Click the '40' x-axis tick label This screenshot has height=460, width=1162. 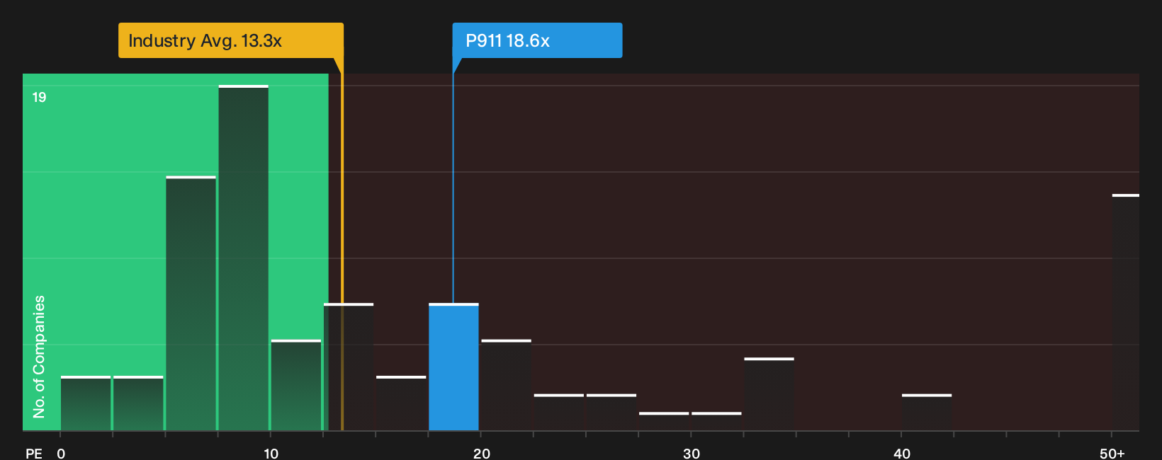coord(902,454)
